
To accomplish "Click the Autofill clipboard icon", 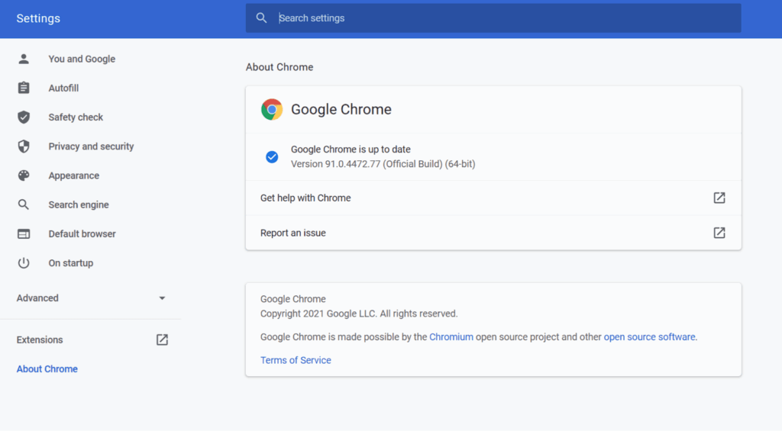I will [x=24, y=88].
